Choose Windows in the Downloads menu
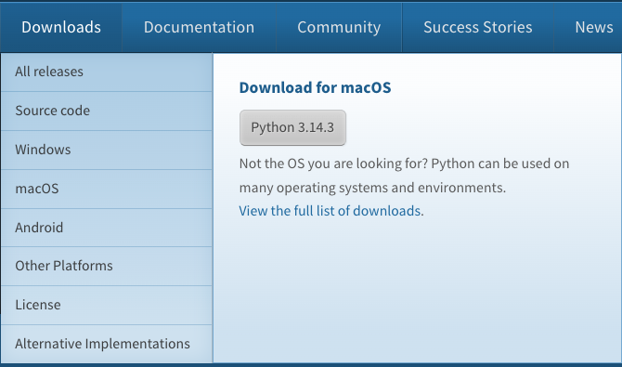 (107, 150)
